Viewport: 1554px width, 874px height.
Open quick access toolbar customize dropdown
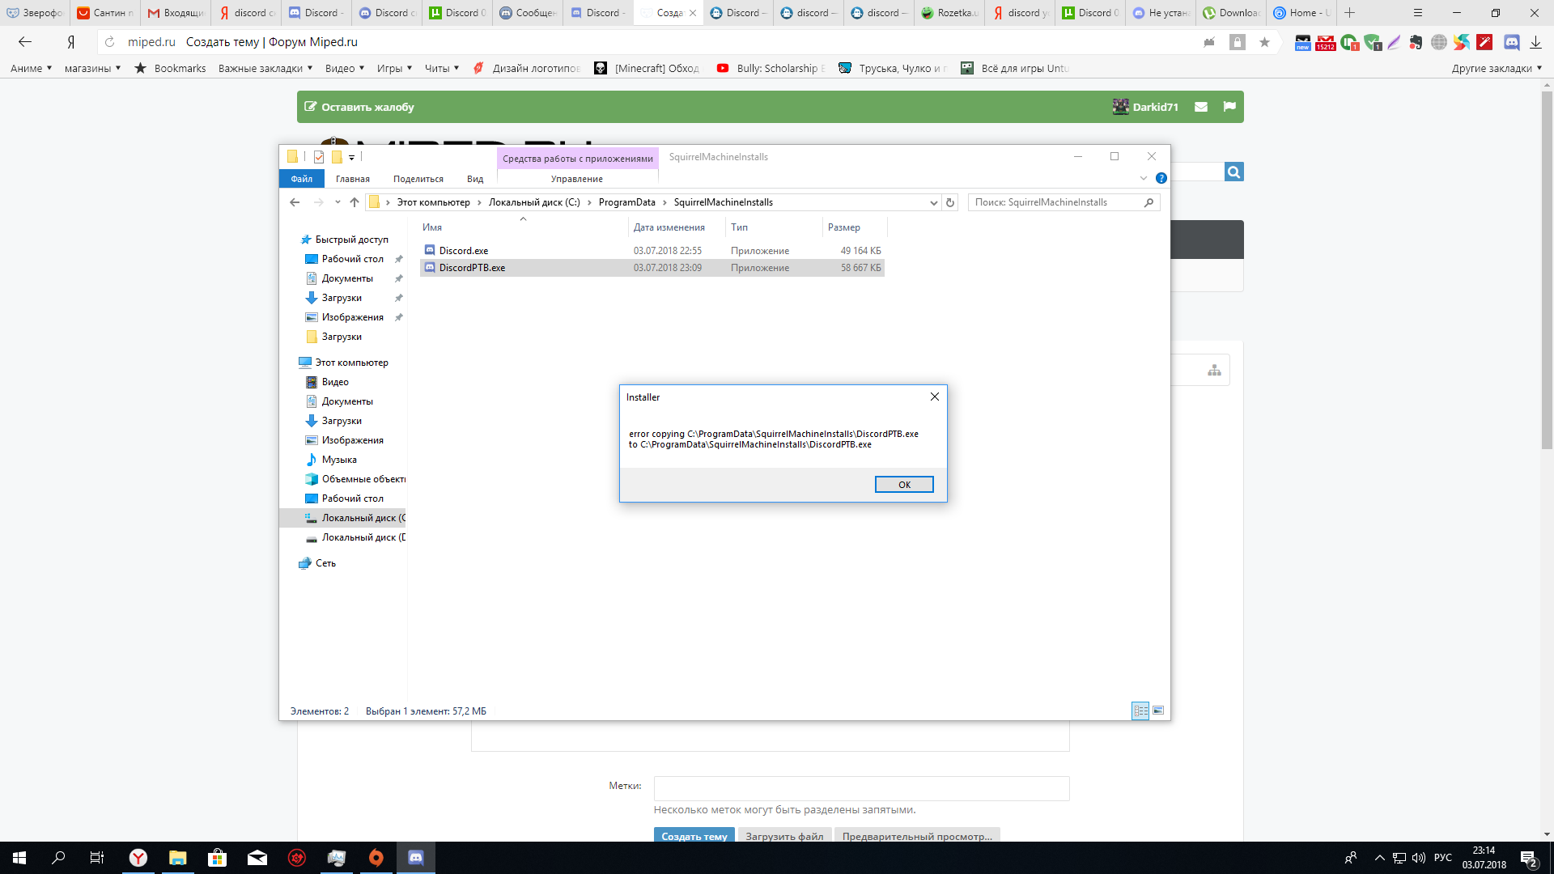tap(352, 158)
